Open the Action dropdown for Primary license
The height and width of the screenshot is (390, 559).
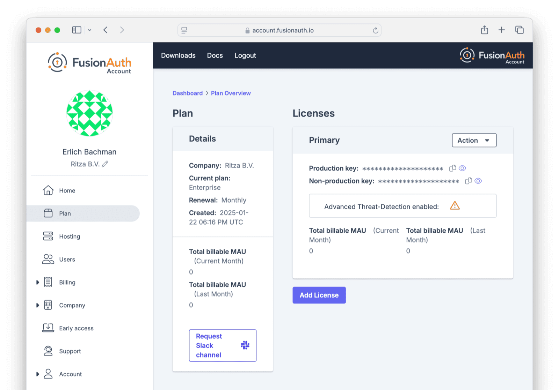(x=474, y=140)
